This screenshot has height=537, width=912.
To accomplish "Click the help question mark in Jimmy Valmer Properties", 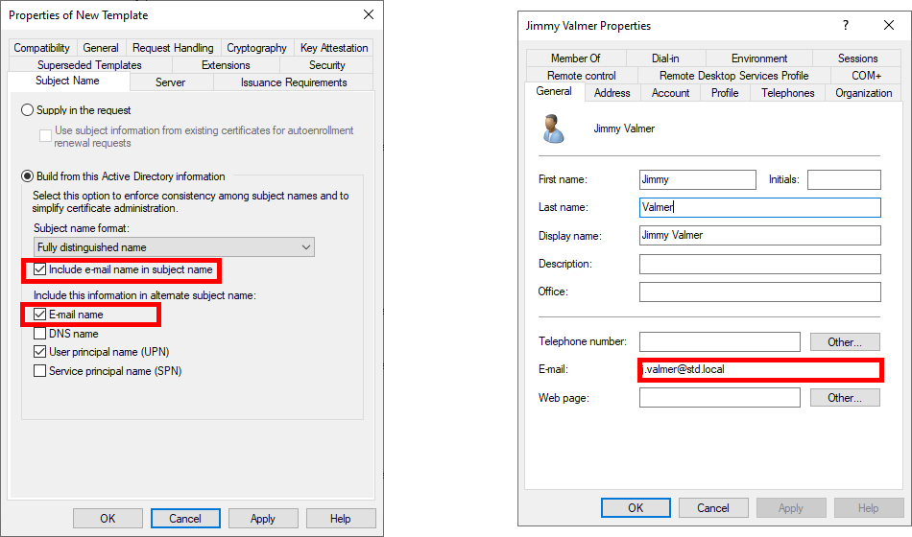I will pos(846,25).
